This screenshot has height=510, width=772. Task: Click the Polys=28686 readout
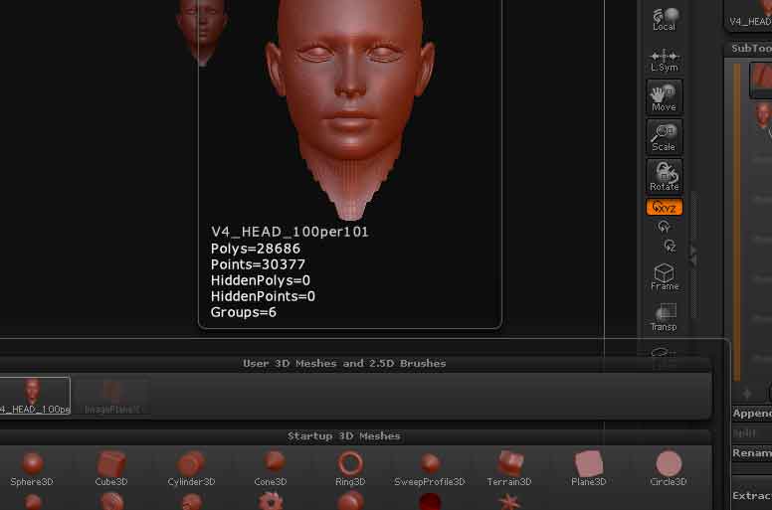pos(255,249)
